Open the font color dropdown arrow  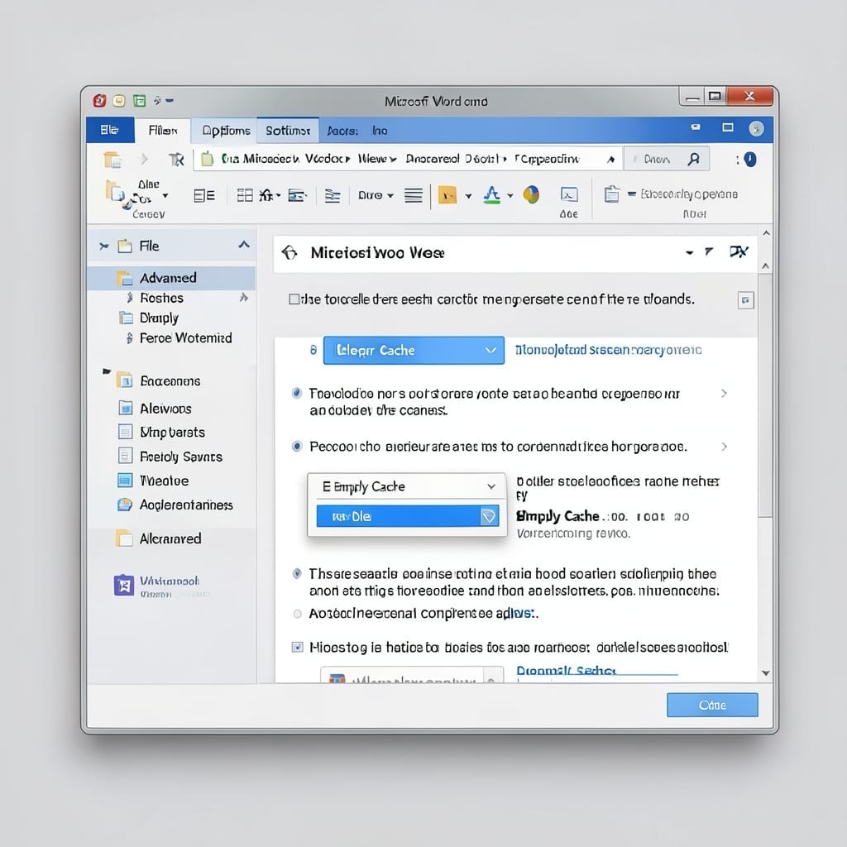click(510, 195)
